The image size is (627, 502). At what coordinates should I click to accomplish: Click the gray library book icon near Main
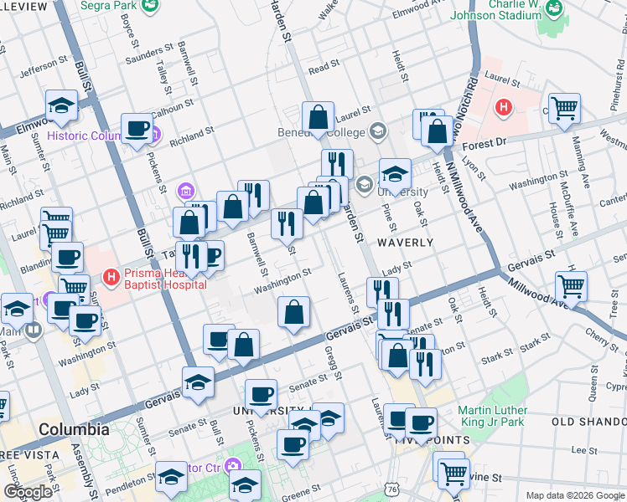click(x=34, y=330)
